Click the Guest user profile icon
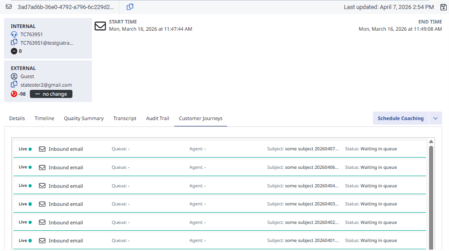Image resolution: width=449 pixels, height=251 pixels. coord(14,76)
